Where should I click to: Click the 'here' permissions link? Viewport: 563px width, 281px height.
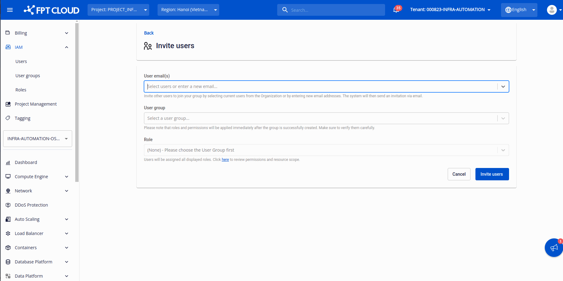(225, 160)
